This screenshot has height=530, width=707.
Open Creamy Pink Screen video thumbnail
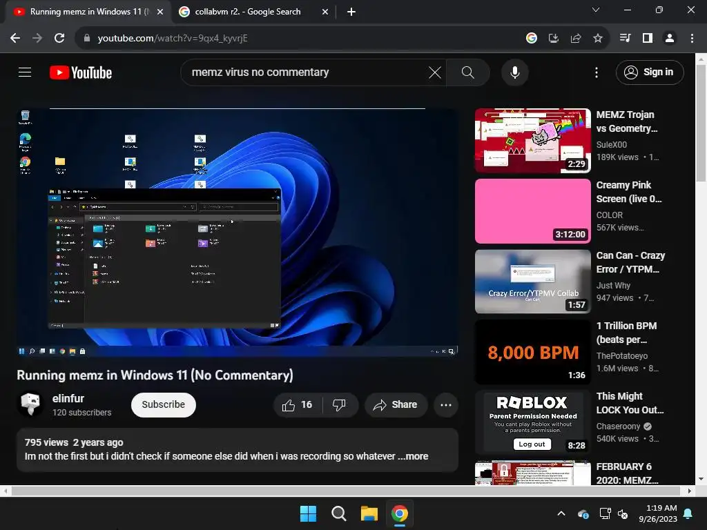(x=533, y=211)
